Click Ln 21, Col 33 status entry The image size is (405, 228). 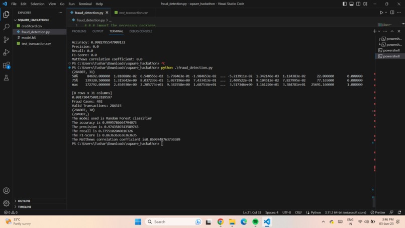point(252,212)
